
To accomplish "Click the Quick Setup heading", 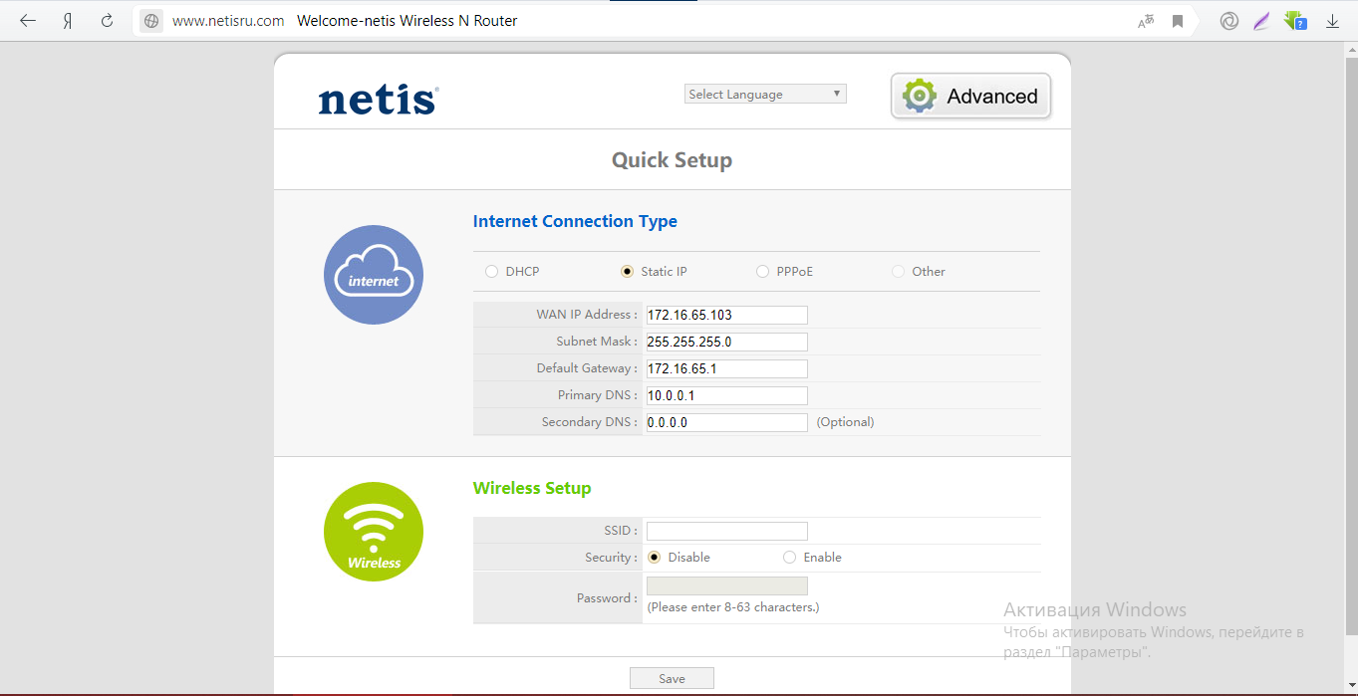I will tap(672, 160).
